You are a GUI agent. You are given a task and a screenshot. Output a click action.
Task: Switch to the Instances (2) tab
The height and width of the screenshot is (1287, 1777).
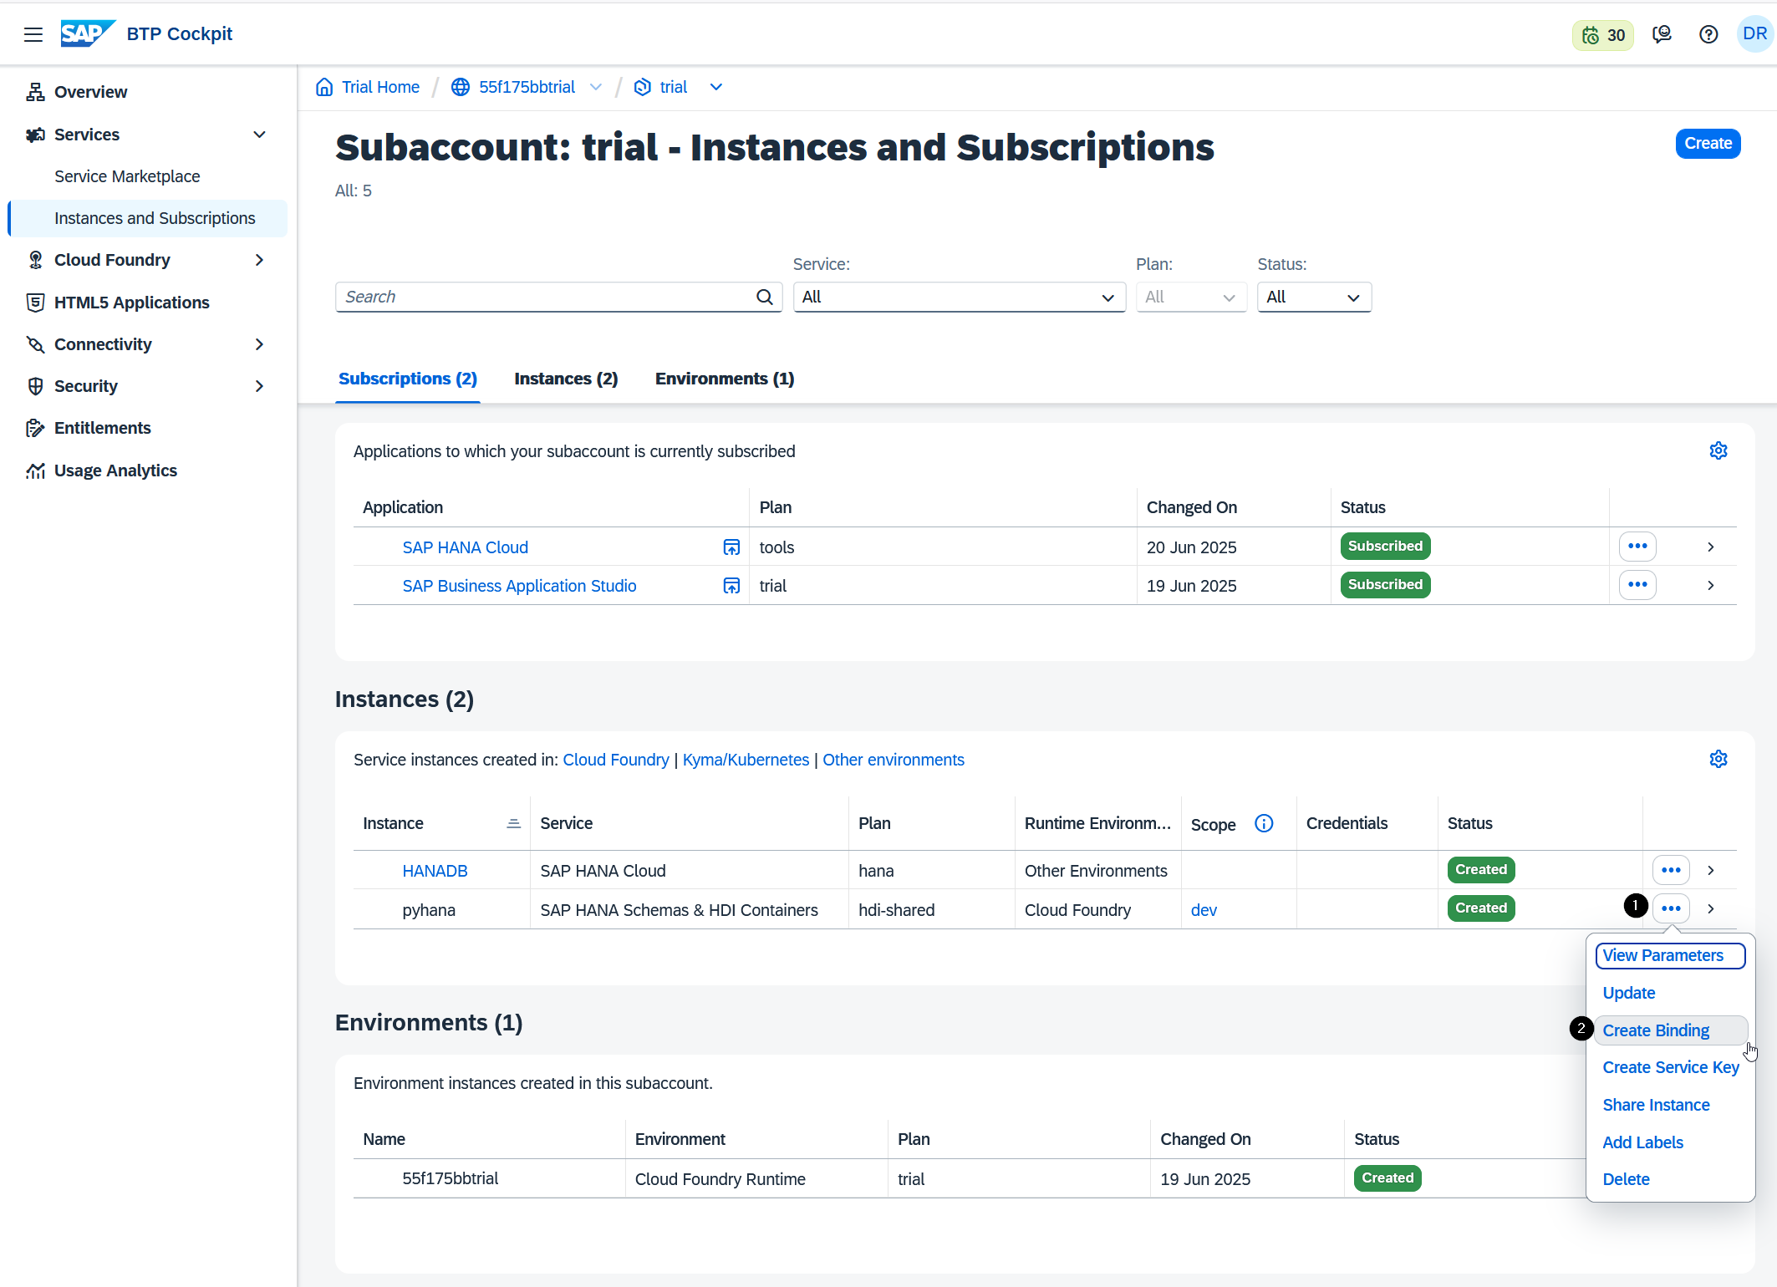566,379
